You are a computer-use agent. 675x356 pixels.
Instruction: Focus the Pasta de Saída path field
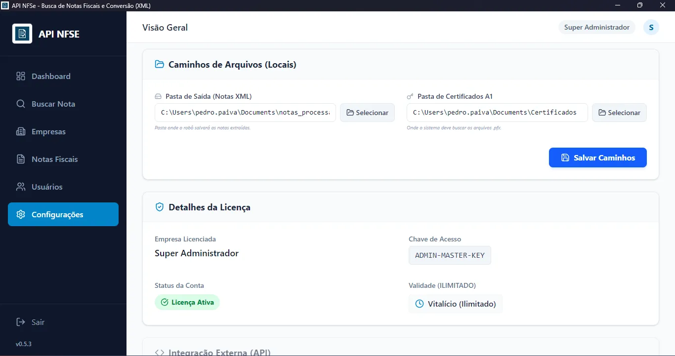click(245, 113)
